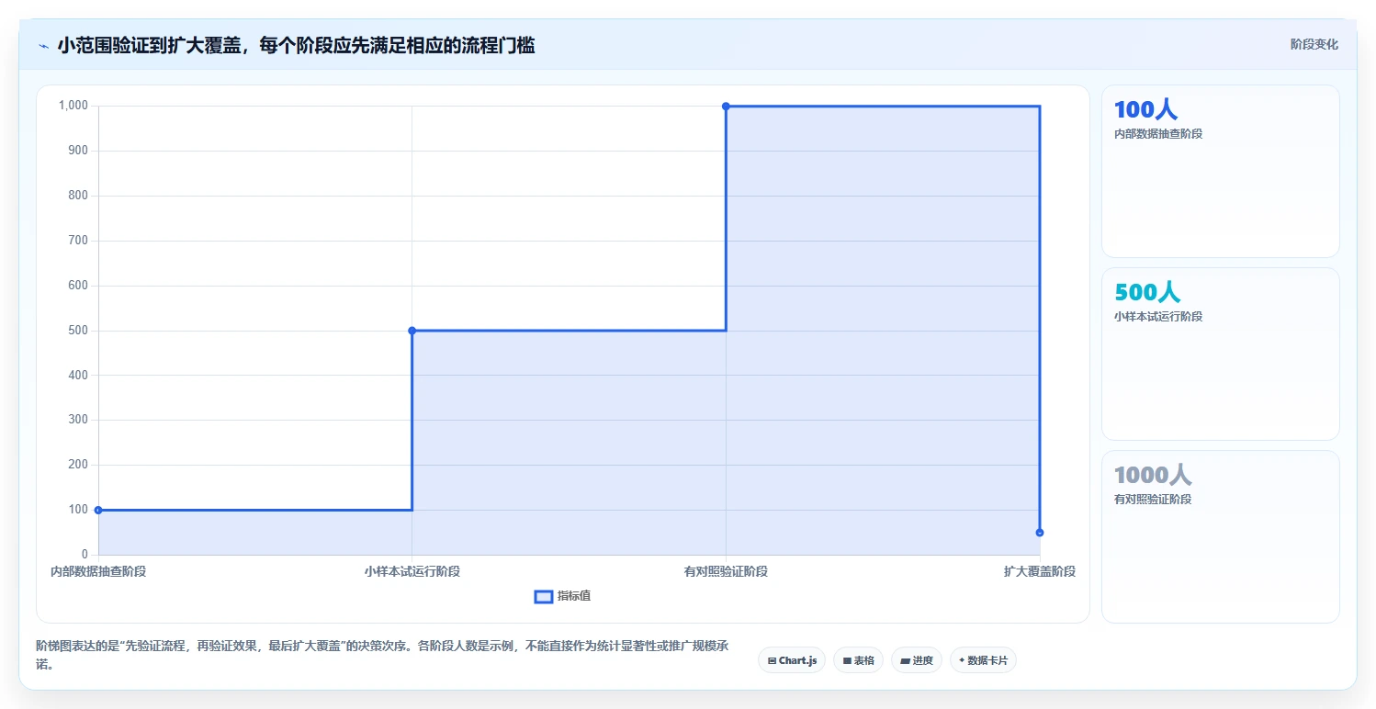
Task: Click y-axis value 900
Action: click(x=79, y=151)
